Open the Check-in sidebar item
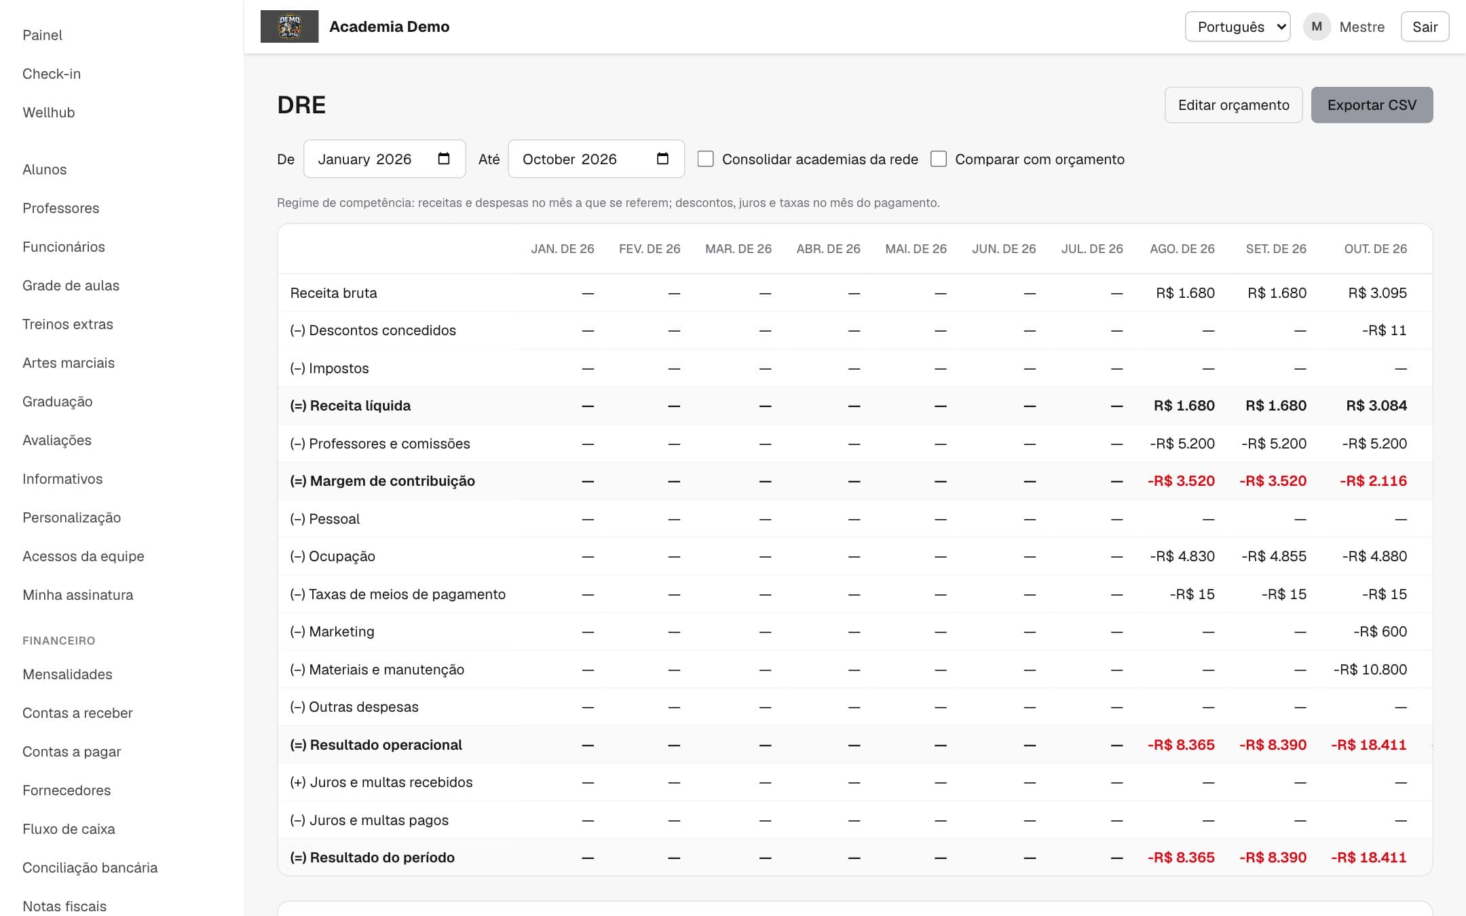The height and width of the screenshot is (916, 1466). click(52, 74)
